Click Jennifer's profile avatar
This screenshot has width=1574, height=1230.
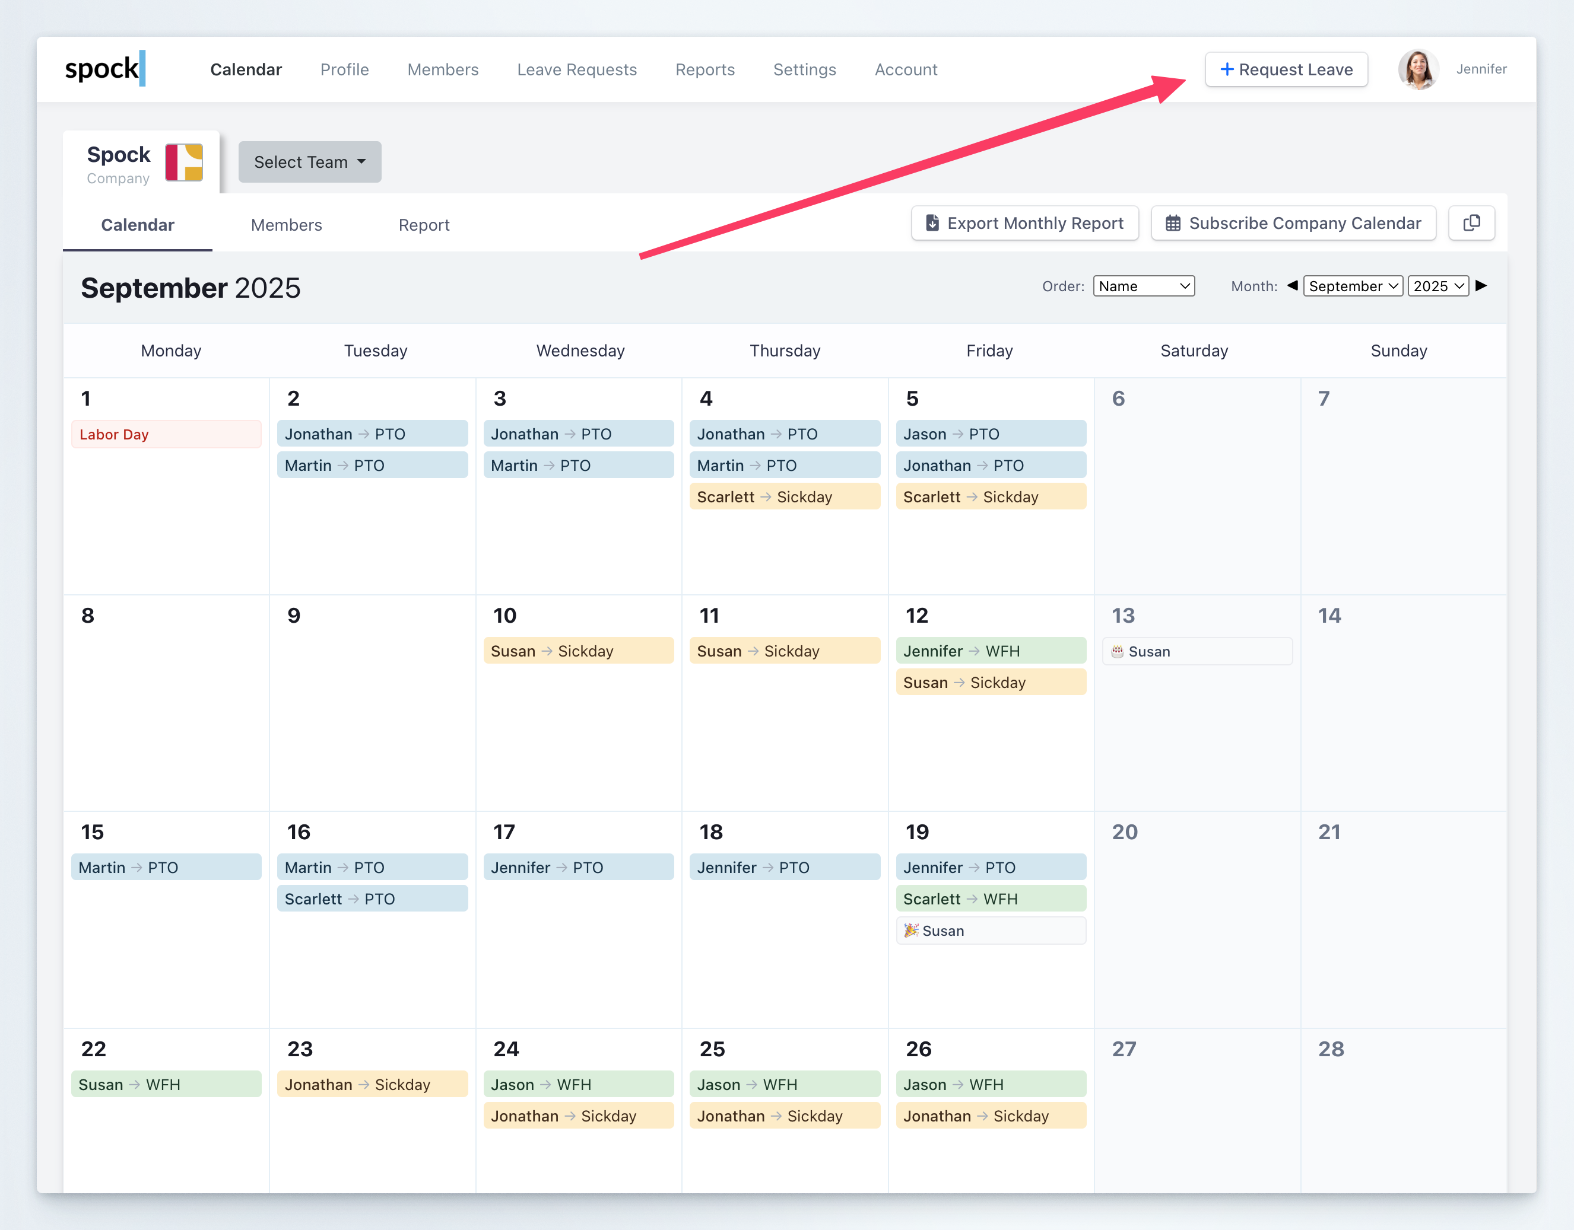point(1417,70)
